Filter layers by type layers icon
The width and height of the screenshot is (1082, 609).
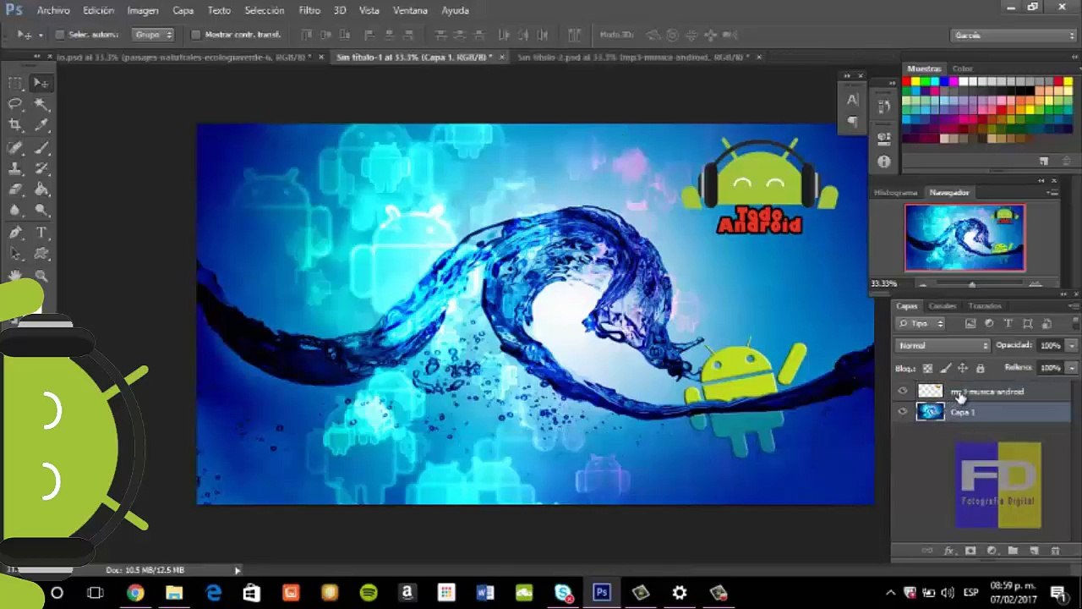coord(1008,323)
